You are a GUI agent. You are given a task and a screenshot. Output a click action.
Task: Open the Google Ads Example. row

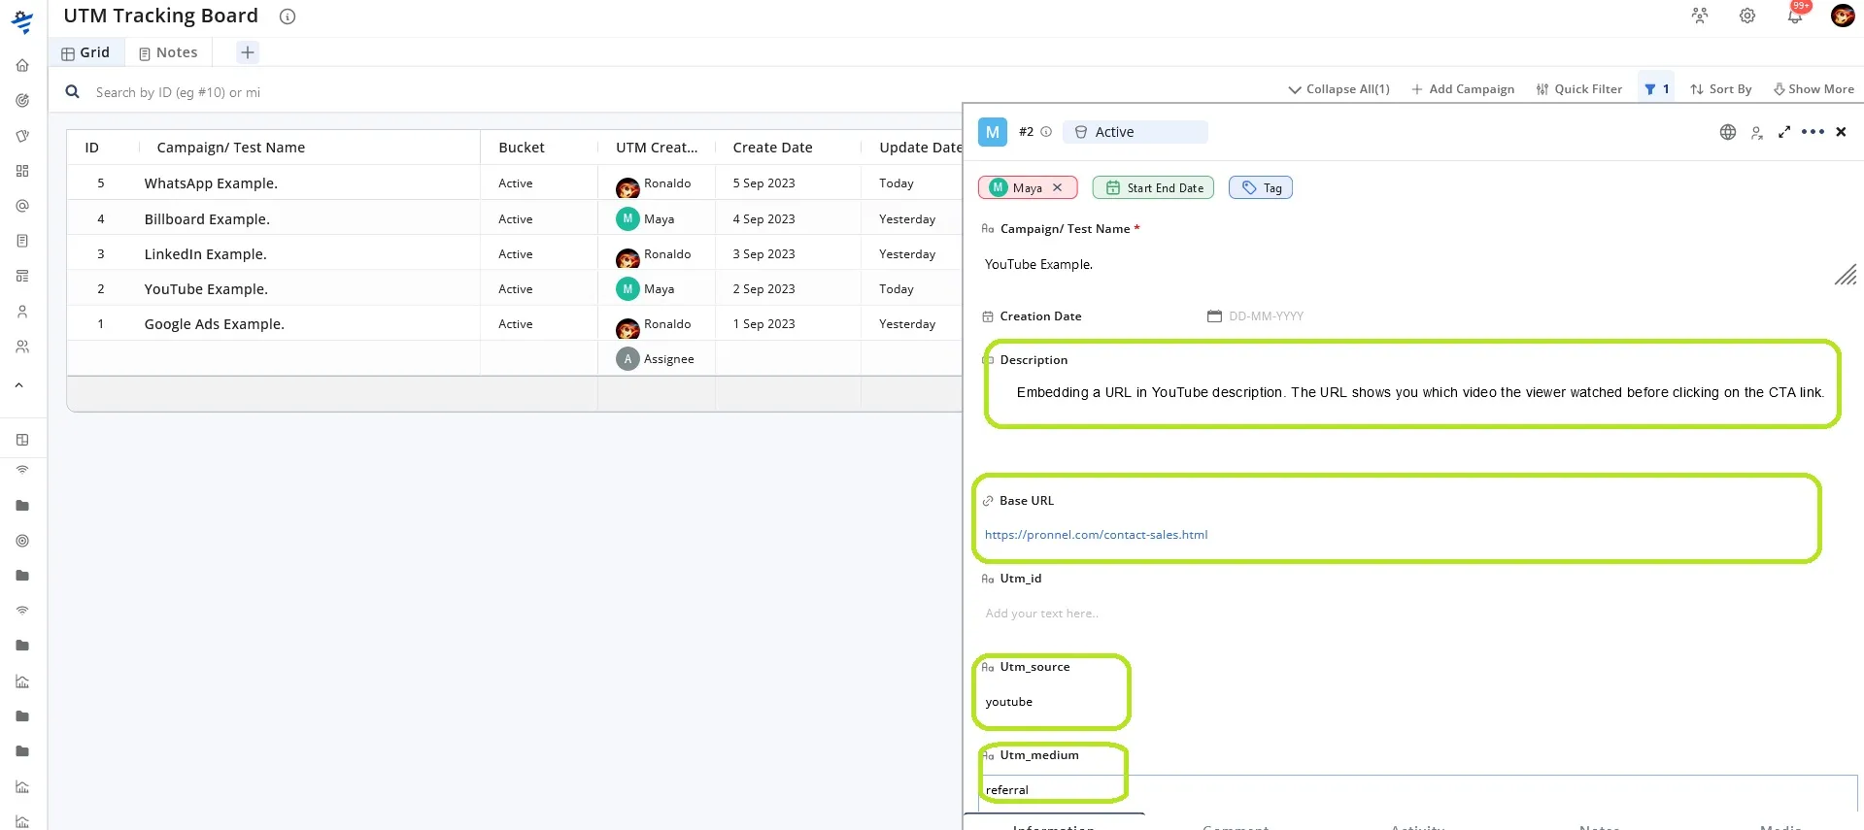click(214, 324)
